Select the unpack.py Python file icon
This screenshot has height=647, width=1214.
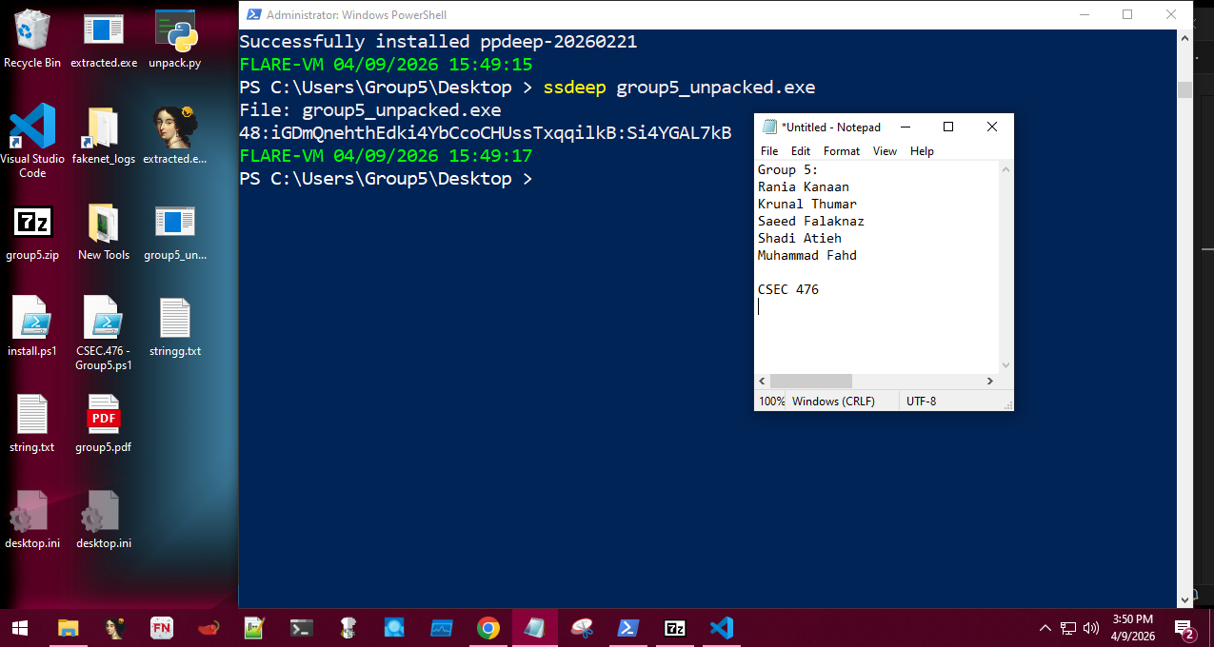coord(176,38)
